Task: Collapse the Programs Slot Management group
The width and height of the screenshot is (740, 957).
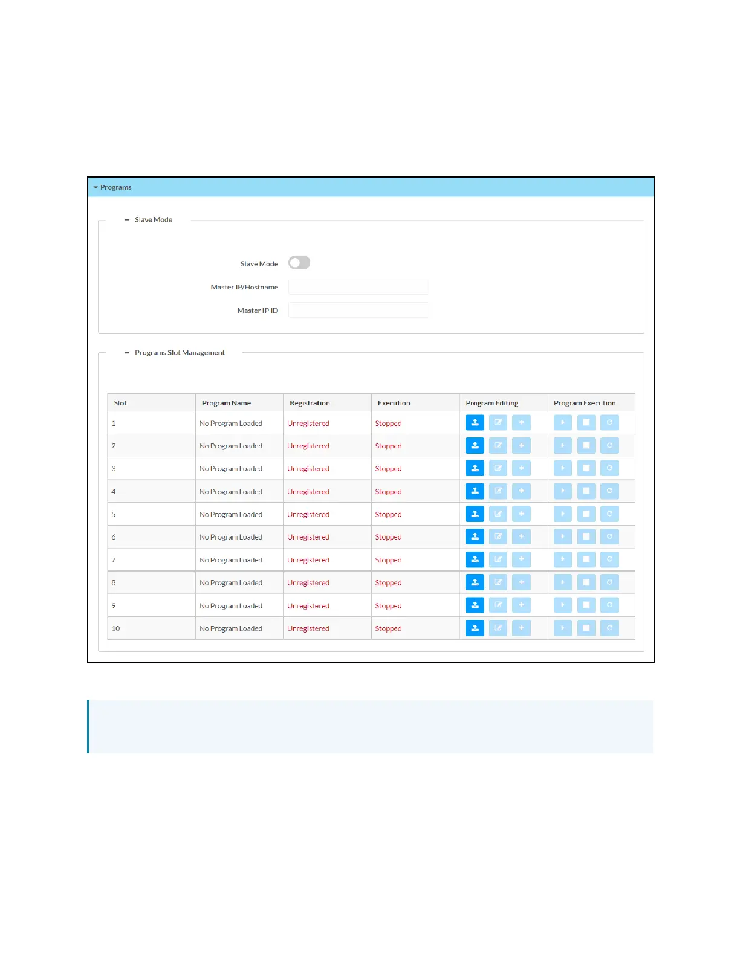Action: [128, 353]
